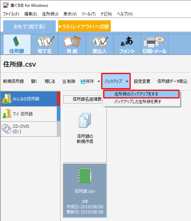Choose 住所録のバックアップをする menu entry
Viewport: 191px width, 221px height.
(141, 94)
